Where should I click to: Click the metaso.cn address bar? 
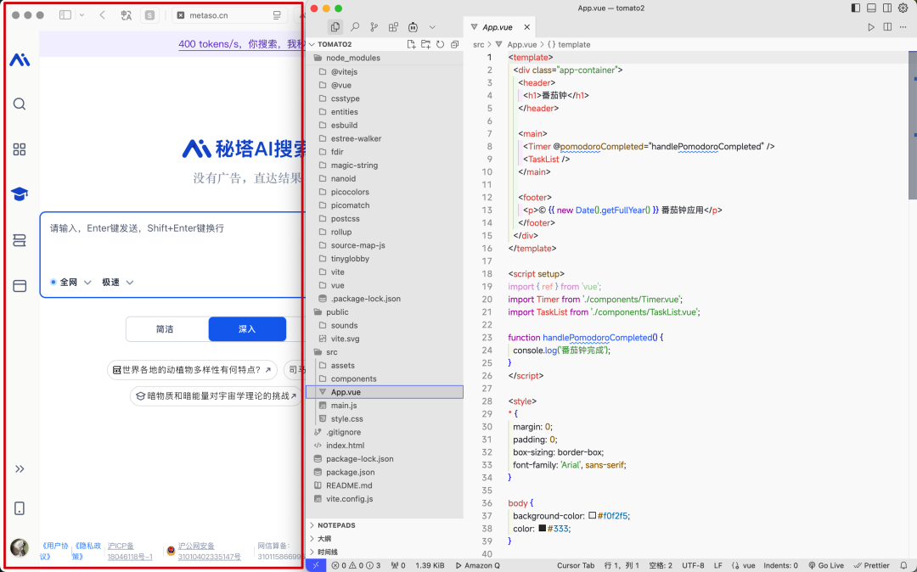pos(229,15)
